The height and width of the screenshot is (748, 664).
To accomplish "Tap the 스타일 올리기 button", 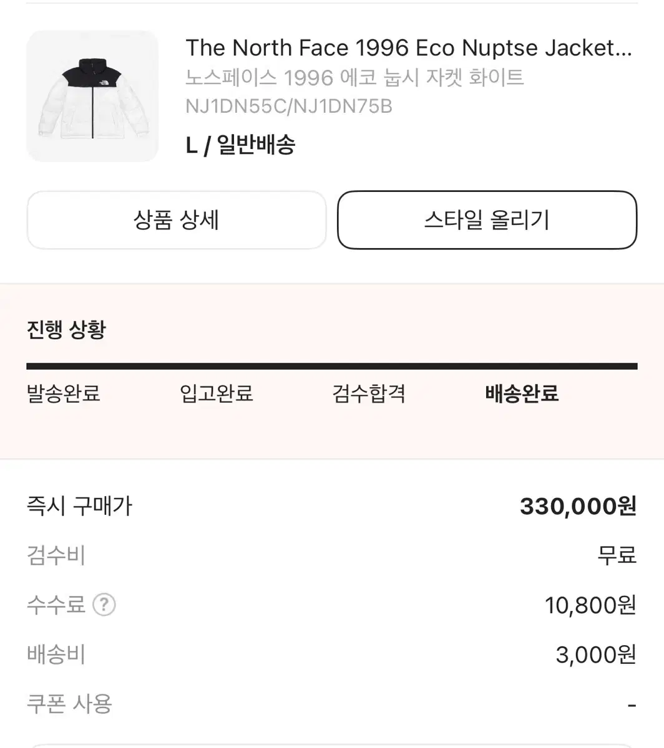I will click(x=487, y=220).
